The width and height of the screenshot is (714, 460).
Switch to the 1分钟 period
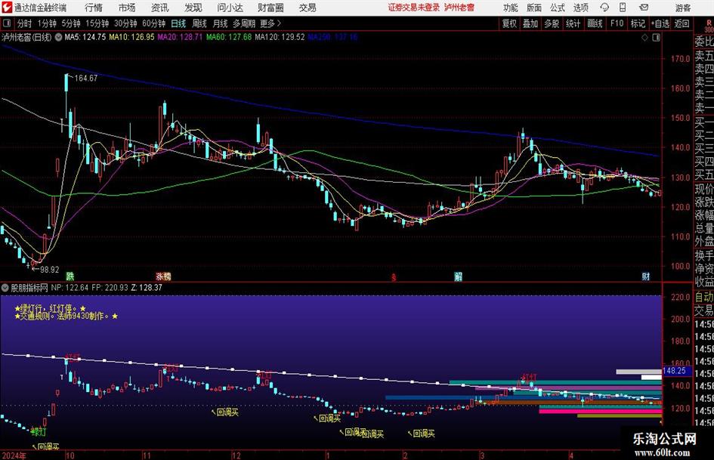point(47,23)
